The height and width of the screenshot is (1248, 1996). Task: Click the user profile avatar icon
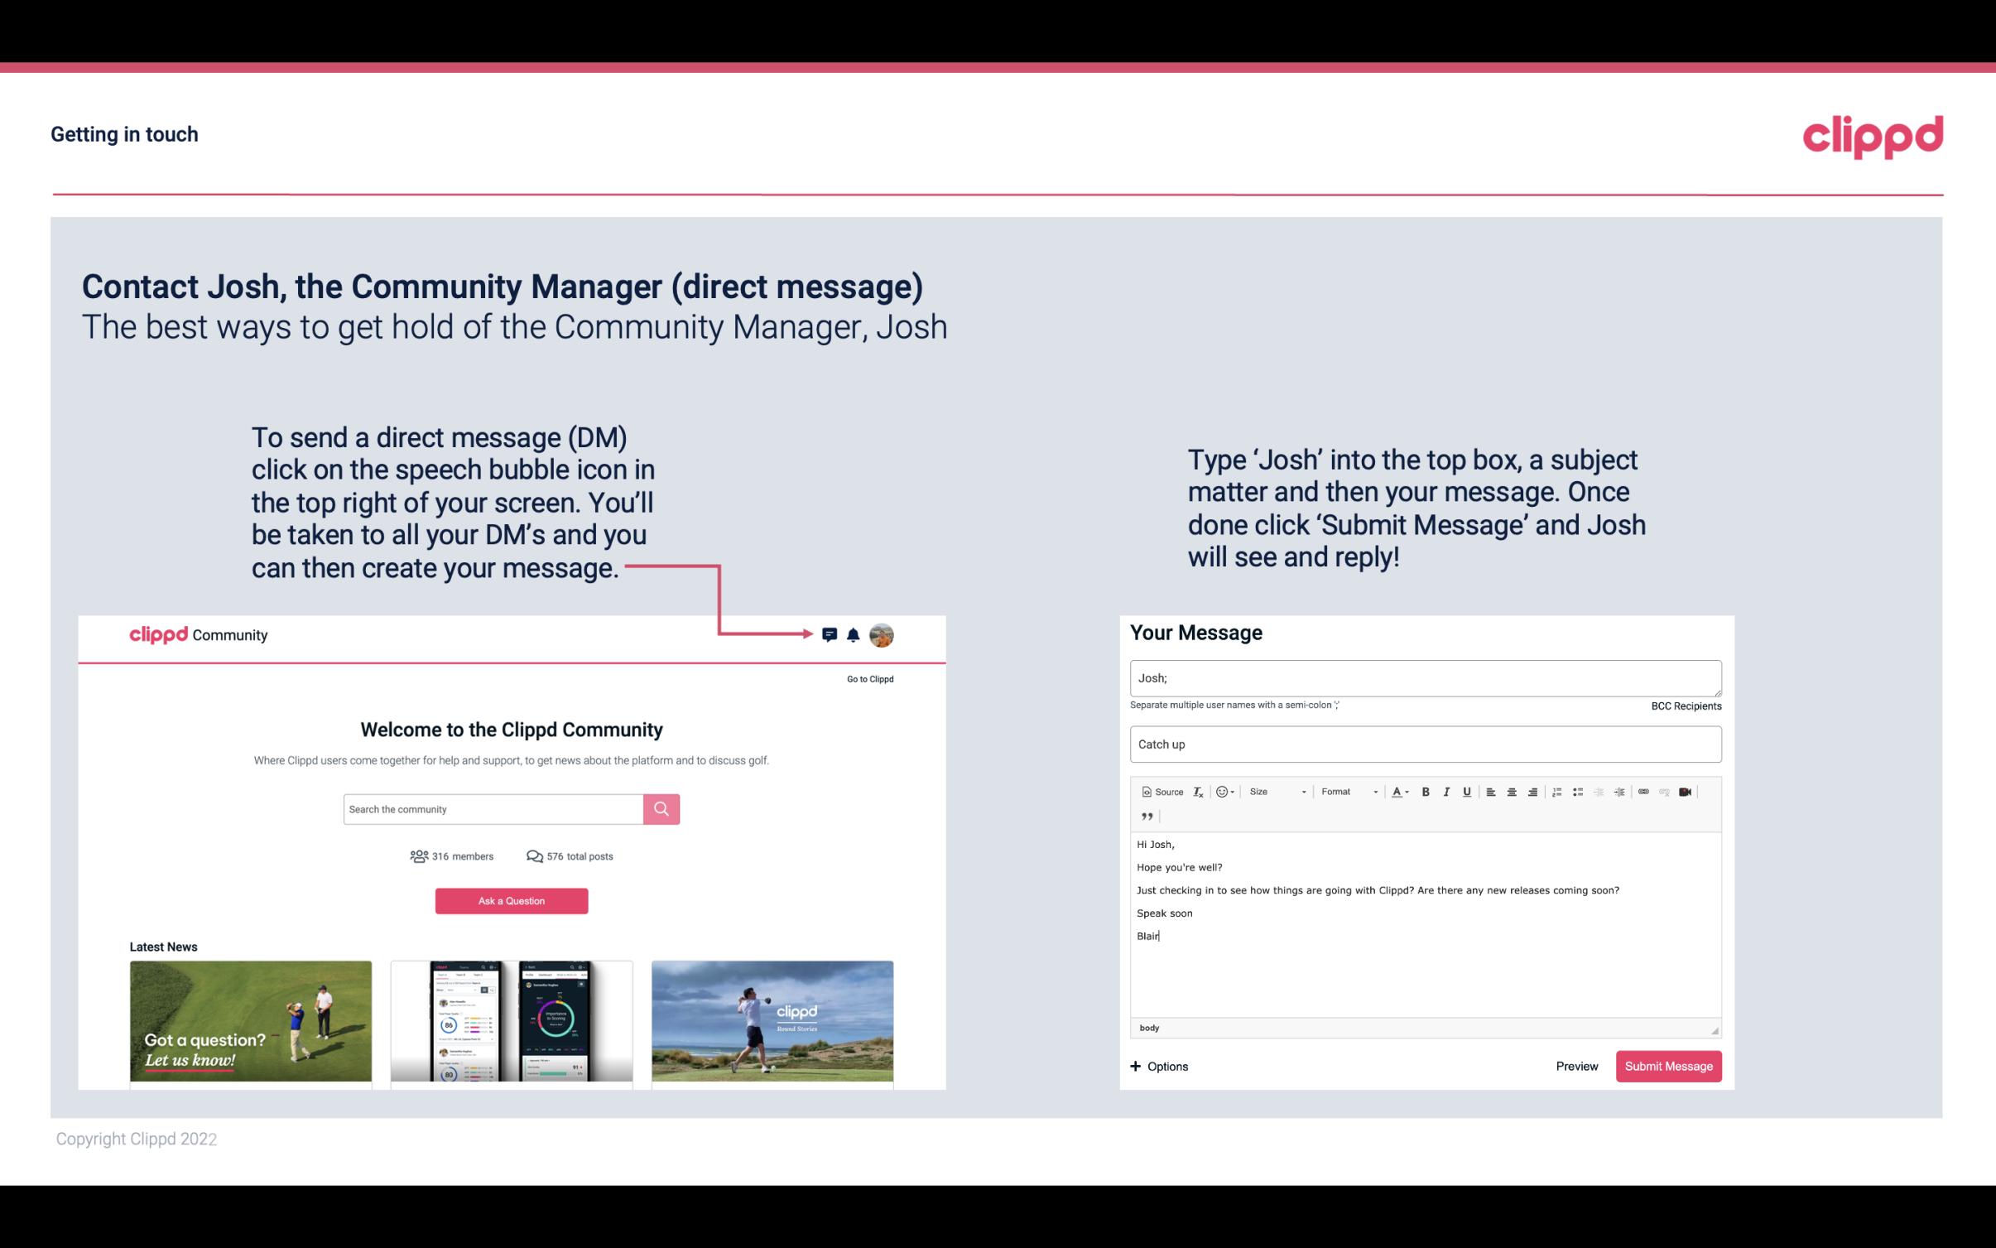pyautogui.click(x=883, y=634)
